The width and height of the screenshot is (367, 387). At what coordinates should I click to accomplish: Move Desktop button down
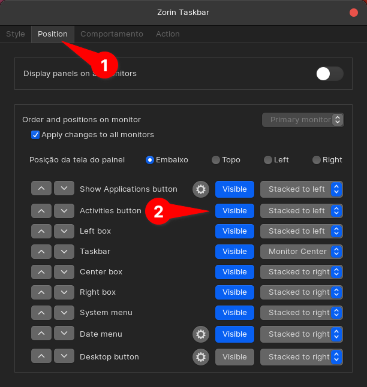pyautogui.click(x=64, y=356)
